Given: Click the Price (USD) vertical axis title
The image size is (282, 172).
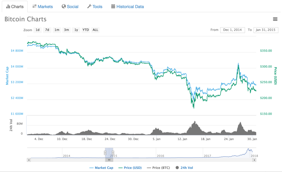Looking at the screenshot, I should tap(275, 76).
